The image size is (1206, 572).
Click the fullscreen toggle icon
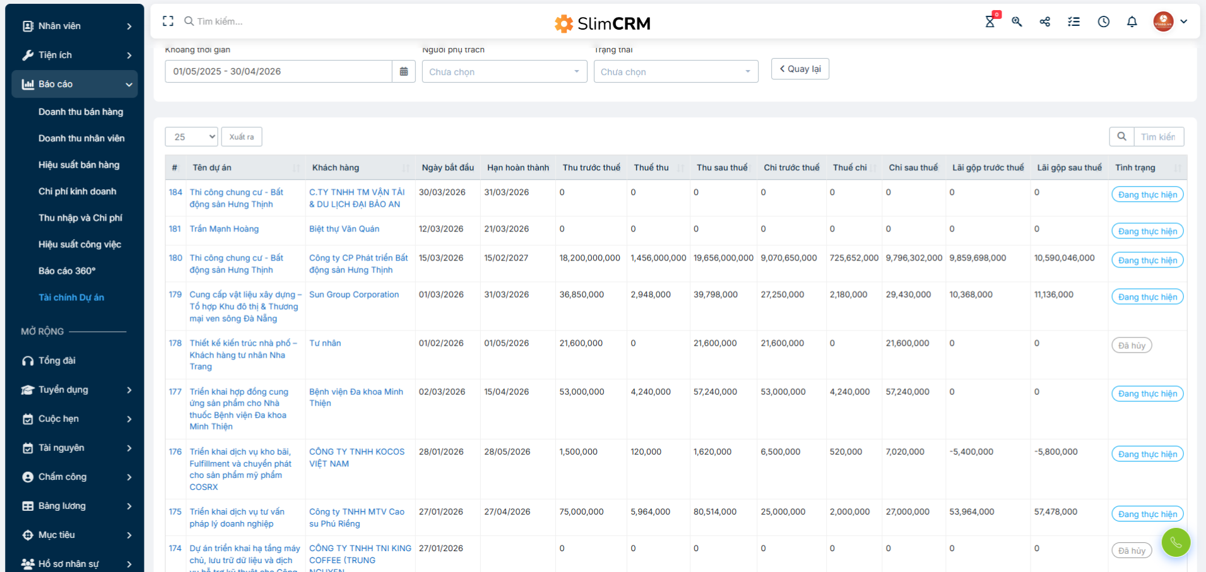click(x=168, y=21)
